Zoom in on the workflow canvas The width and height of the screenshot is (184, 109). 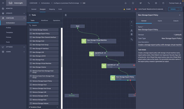tap(132, 22)
